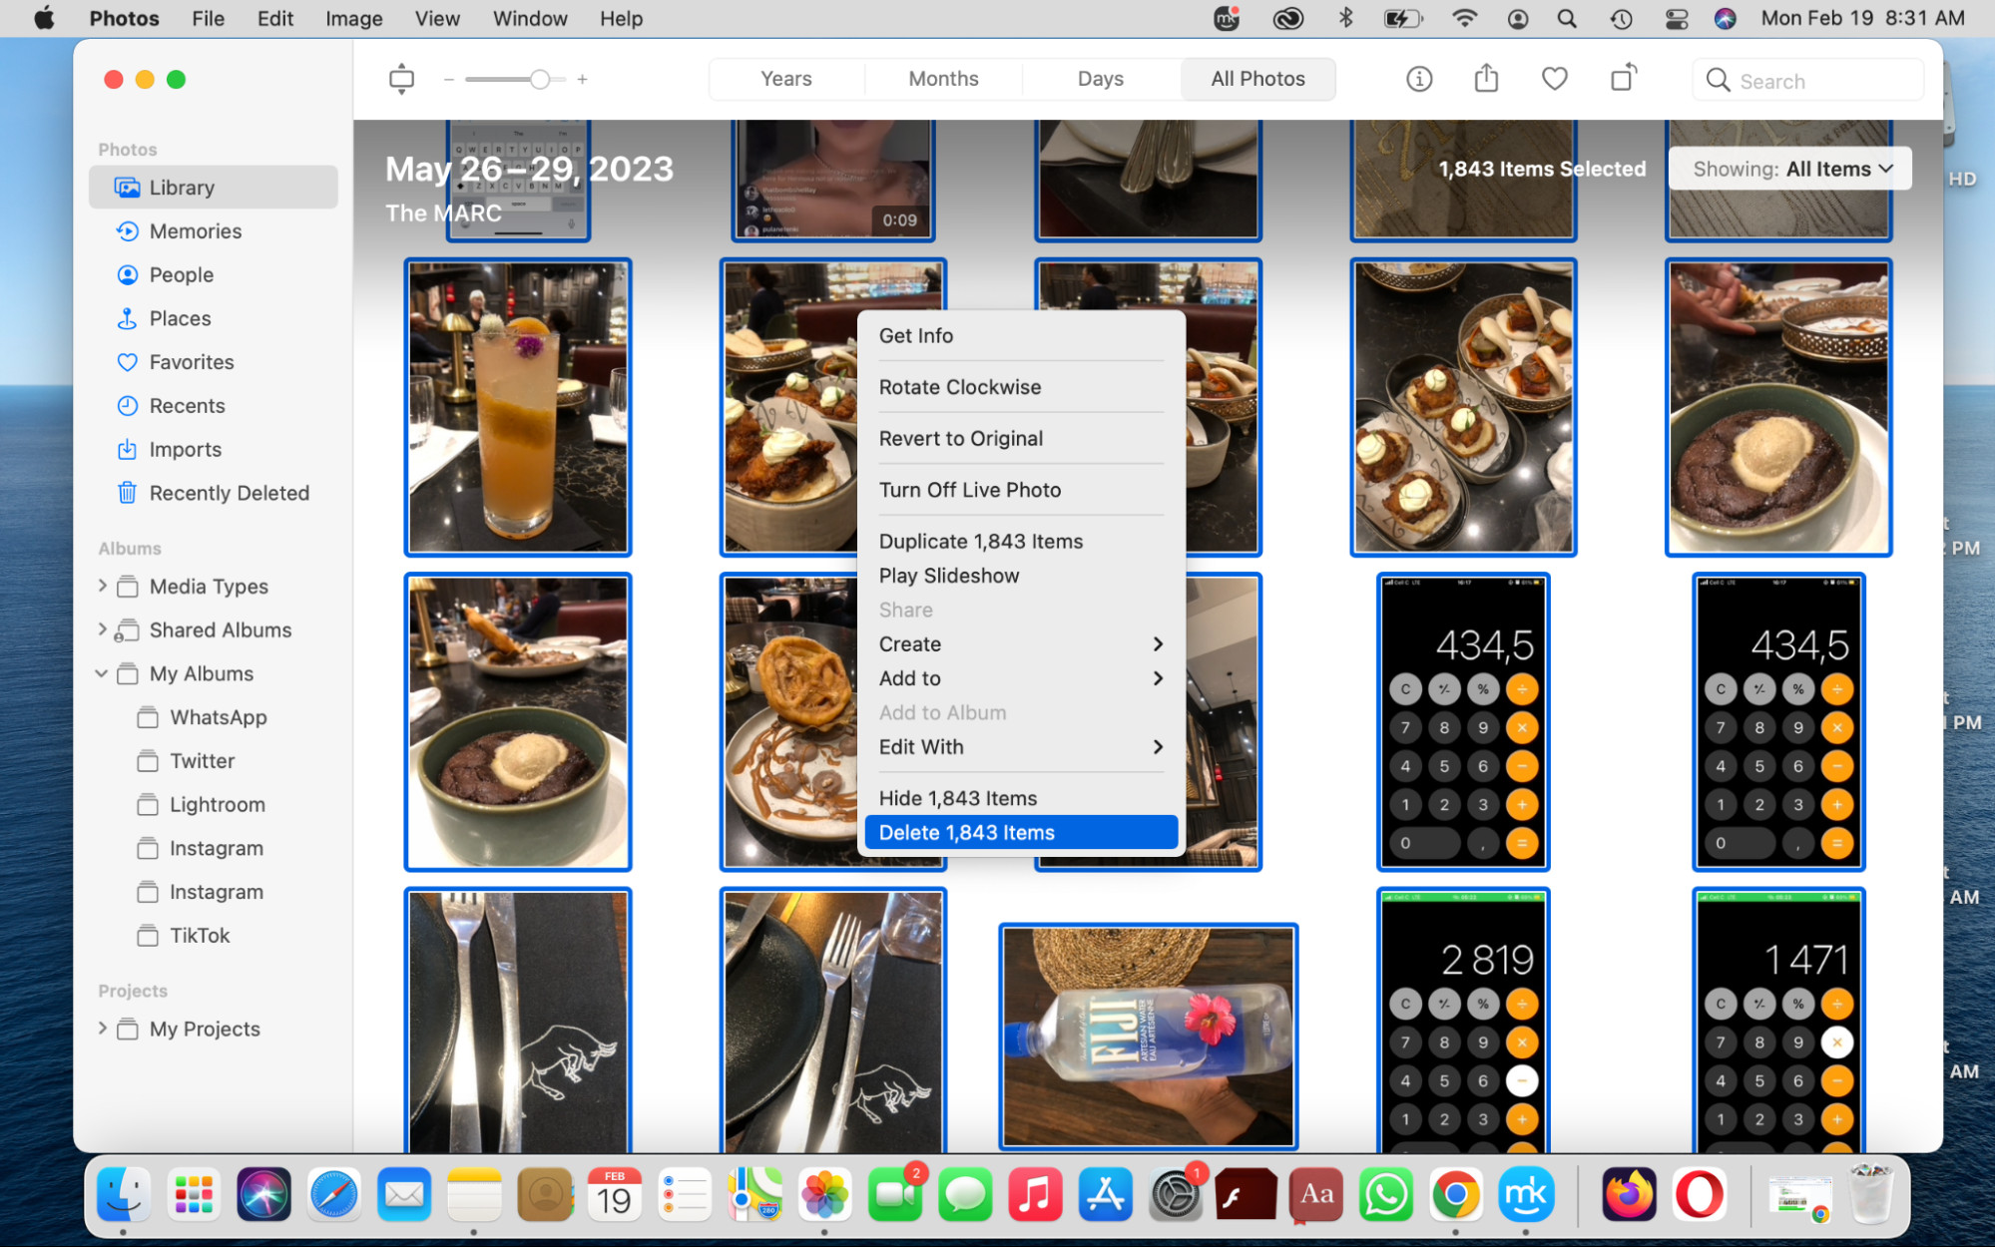Open Control Center in the menu bar
Viewport: 1995px width, 1247px height.
(1677, 19)
